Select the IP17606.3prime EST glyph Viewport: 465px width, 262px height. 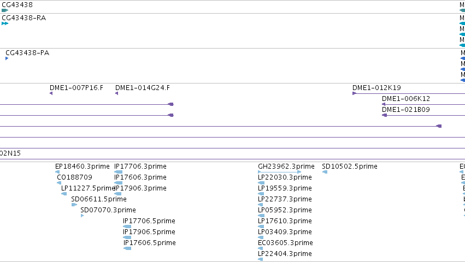[119, 183]
